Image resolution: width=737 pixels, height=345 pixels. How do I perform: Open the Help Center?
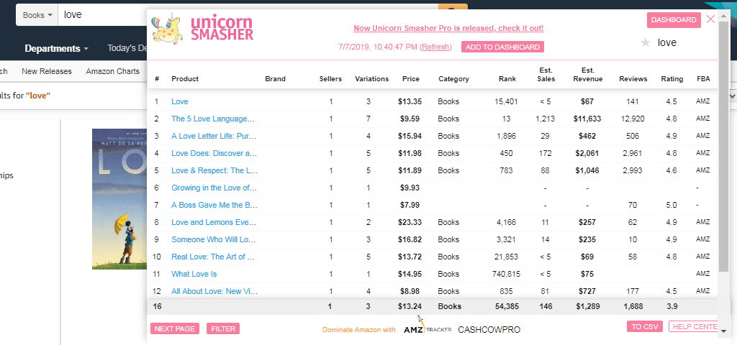point(693,327)
